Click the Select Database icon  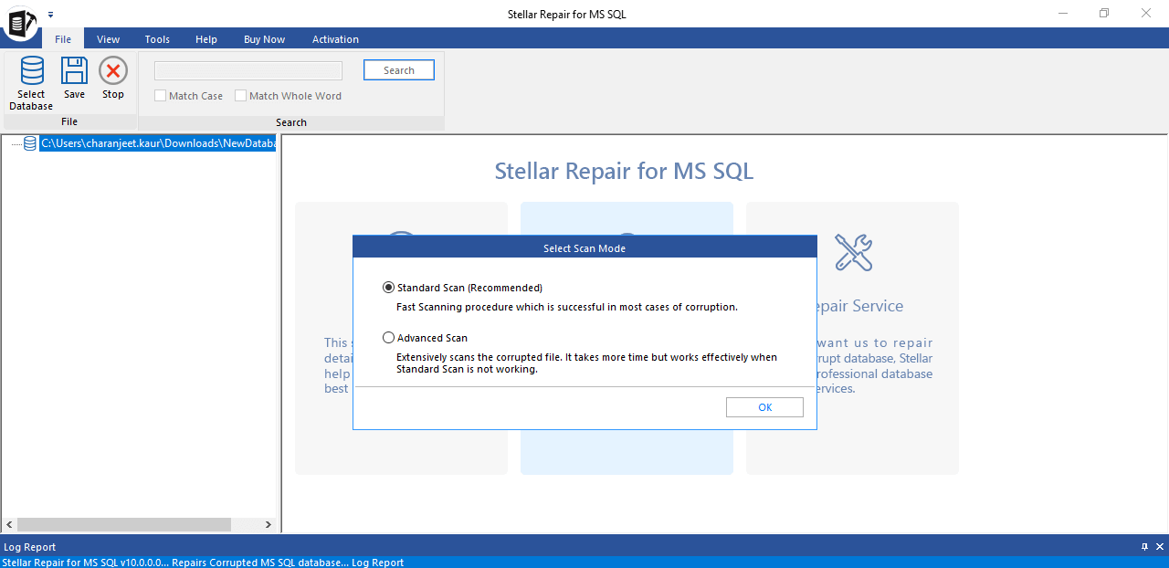[32, 71]
